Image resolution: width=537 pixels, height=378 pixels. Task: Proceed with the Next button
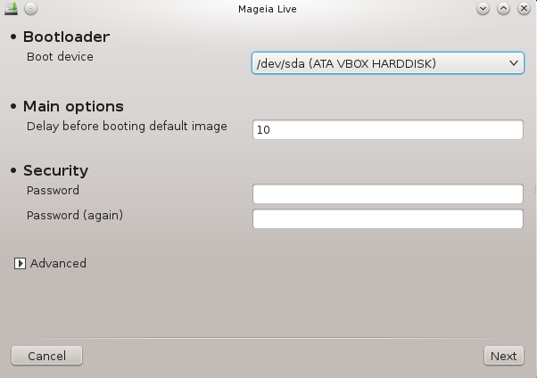click(503, 356)
